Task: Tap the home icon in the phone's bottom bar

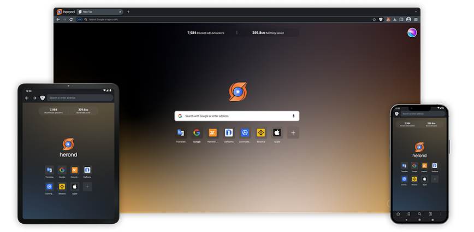Action: [x=398, y=213]
